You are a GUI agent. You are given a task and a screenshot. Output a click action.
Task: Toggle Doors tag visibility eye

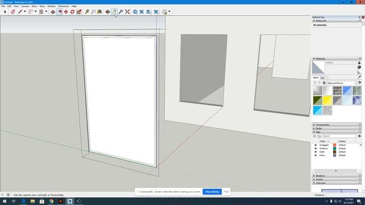315,155
